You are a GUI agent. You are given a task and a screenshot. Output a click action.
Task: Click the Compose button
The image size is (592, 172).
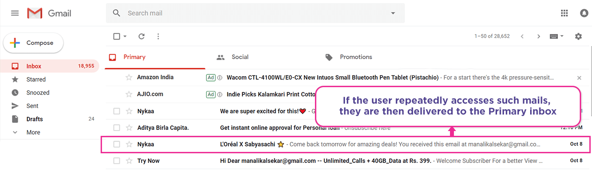pyautogui.click(x=34, y=43)
